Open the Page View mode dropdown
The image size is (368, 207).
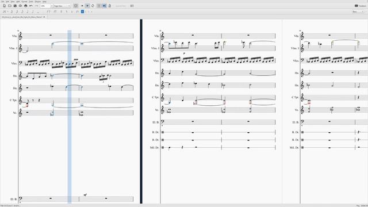62,6
